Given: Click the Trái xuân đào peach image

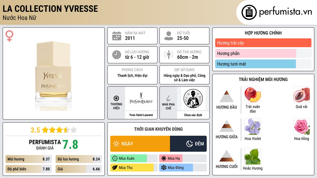Looking at the screenshot, I should [253, 95].
